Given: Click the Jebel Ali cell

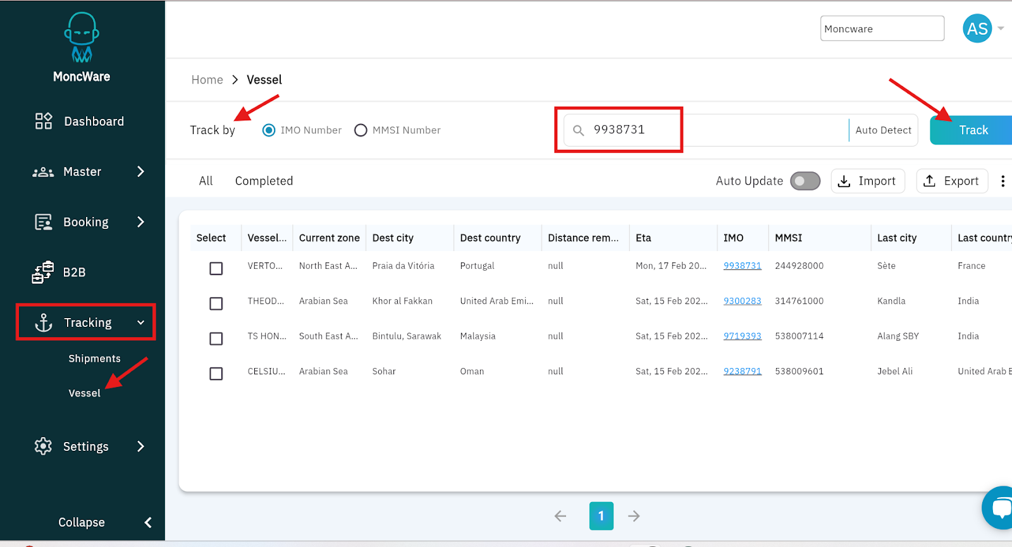Looking at the screenshot, I should [894, 371].
